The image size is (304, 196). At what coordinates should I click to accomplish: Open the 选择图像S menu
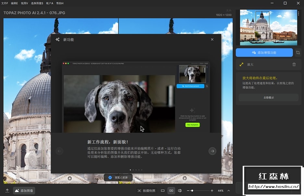coord(37,3)
